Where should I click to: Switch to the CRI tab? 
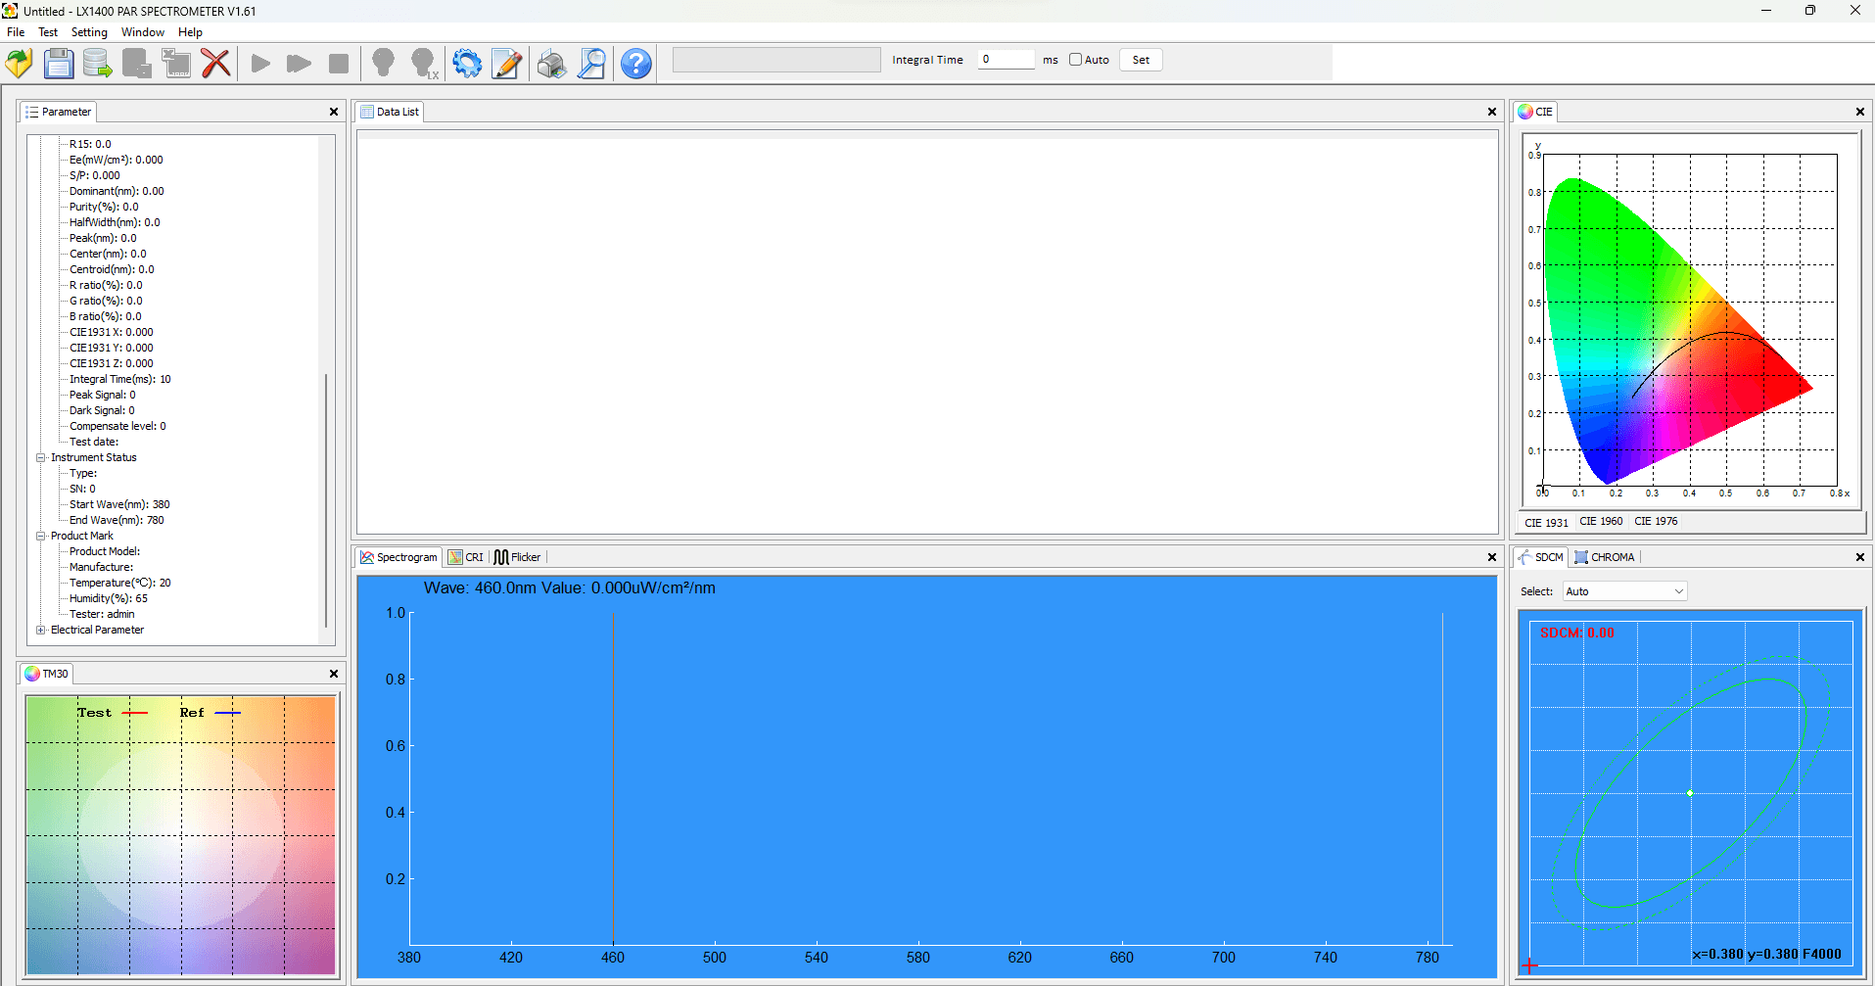click(466, 557)
